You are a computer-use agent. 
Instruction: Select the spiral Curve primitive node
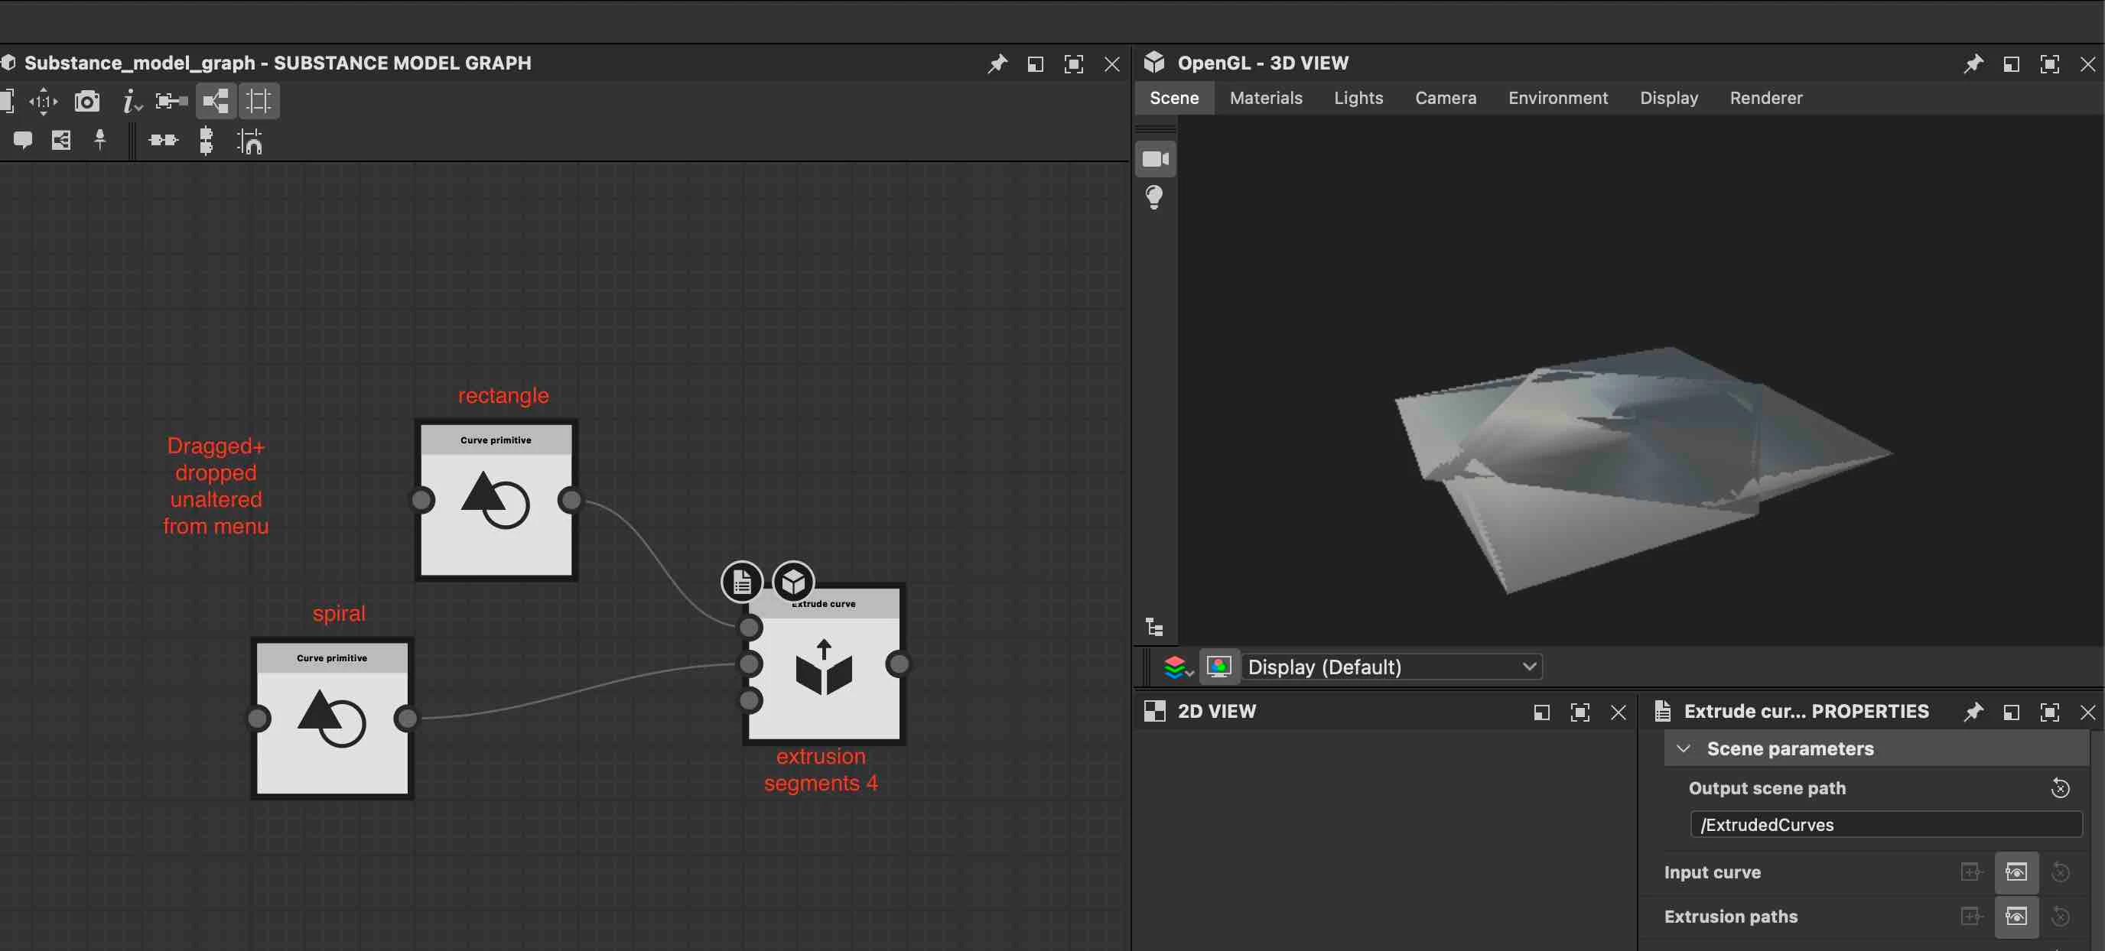coord(332,719)
